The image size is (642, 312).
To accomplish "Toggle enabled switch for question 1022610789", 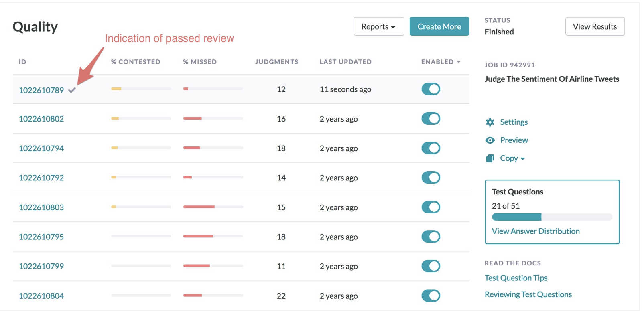I will (431, 89).
